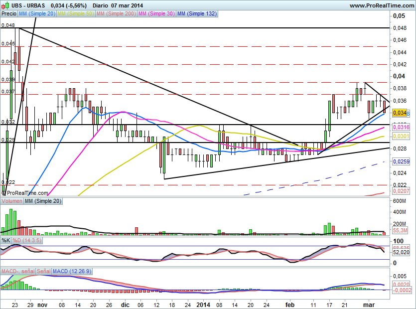The width and height of the screenshot is (416, 309).
Task: Open MM (Simple 30) moving average label
Action: point(156,13)
